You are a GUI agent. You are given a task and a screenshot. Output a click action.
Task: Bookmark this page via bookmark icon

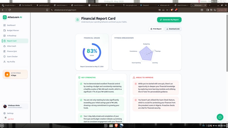pos(47,10)
